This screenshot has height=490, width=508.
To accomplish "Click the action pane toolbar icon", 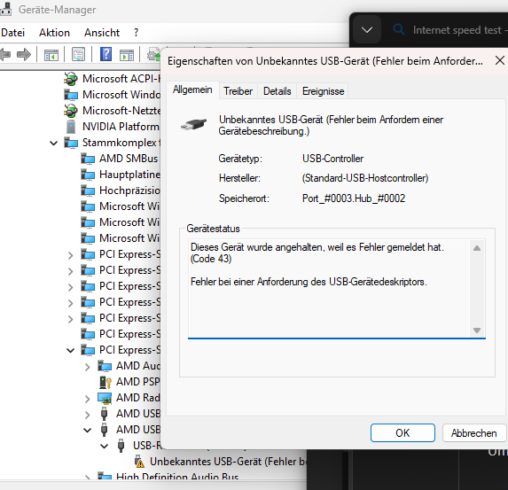I will click(x=127, y=55).
